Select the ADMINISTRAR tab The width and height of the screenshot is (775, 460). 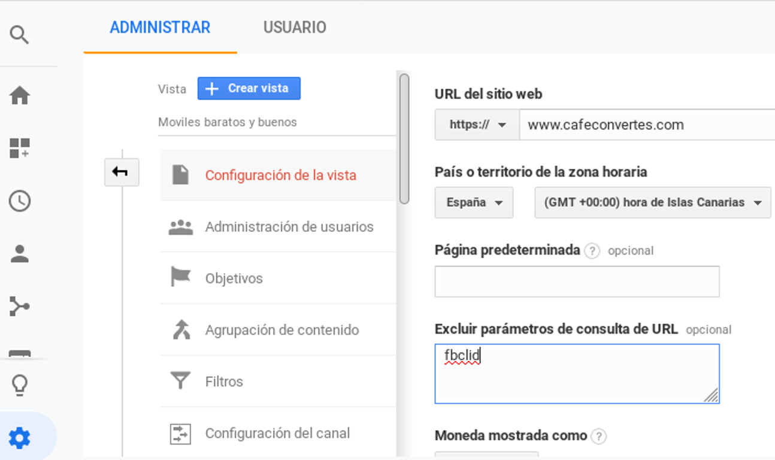(x=160, y=28)
